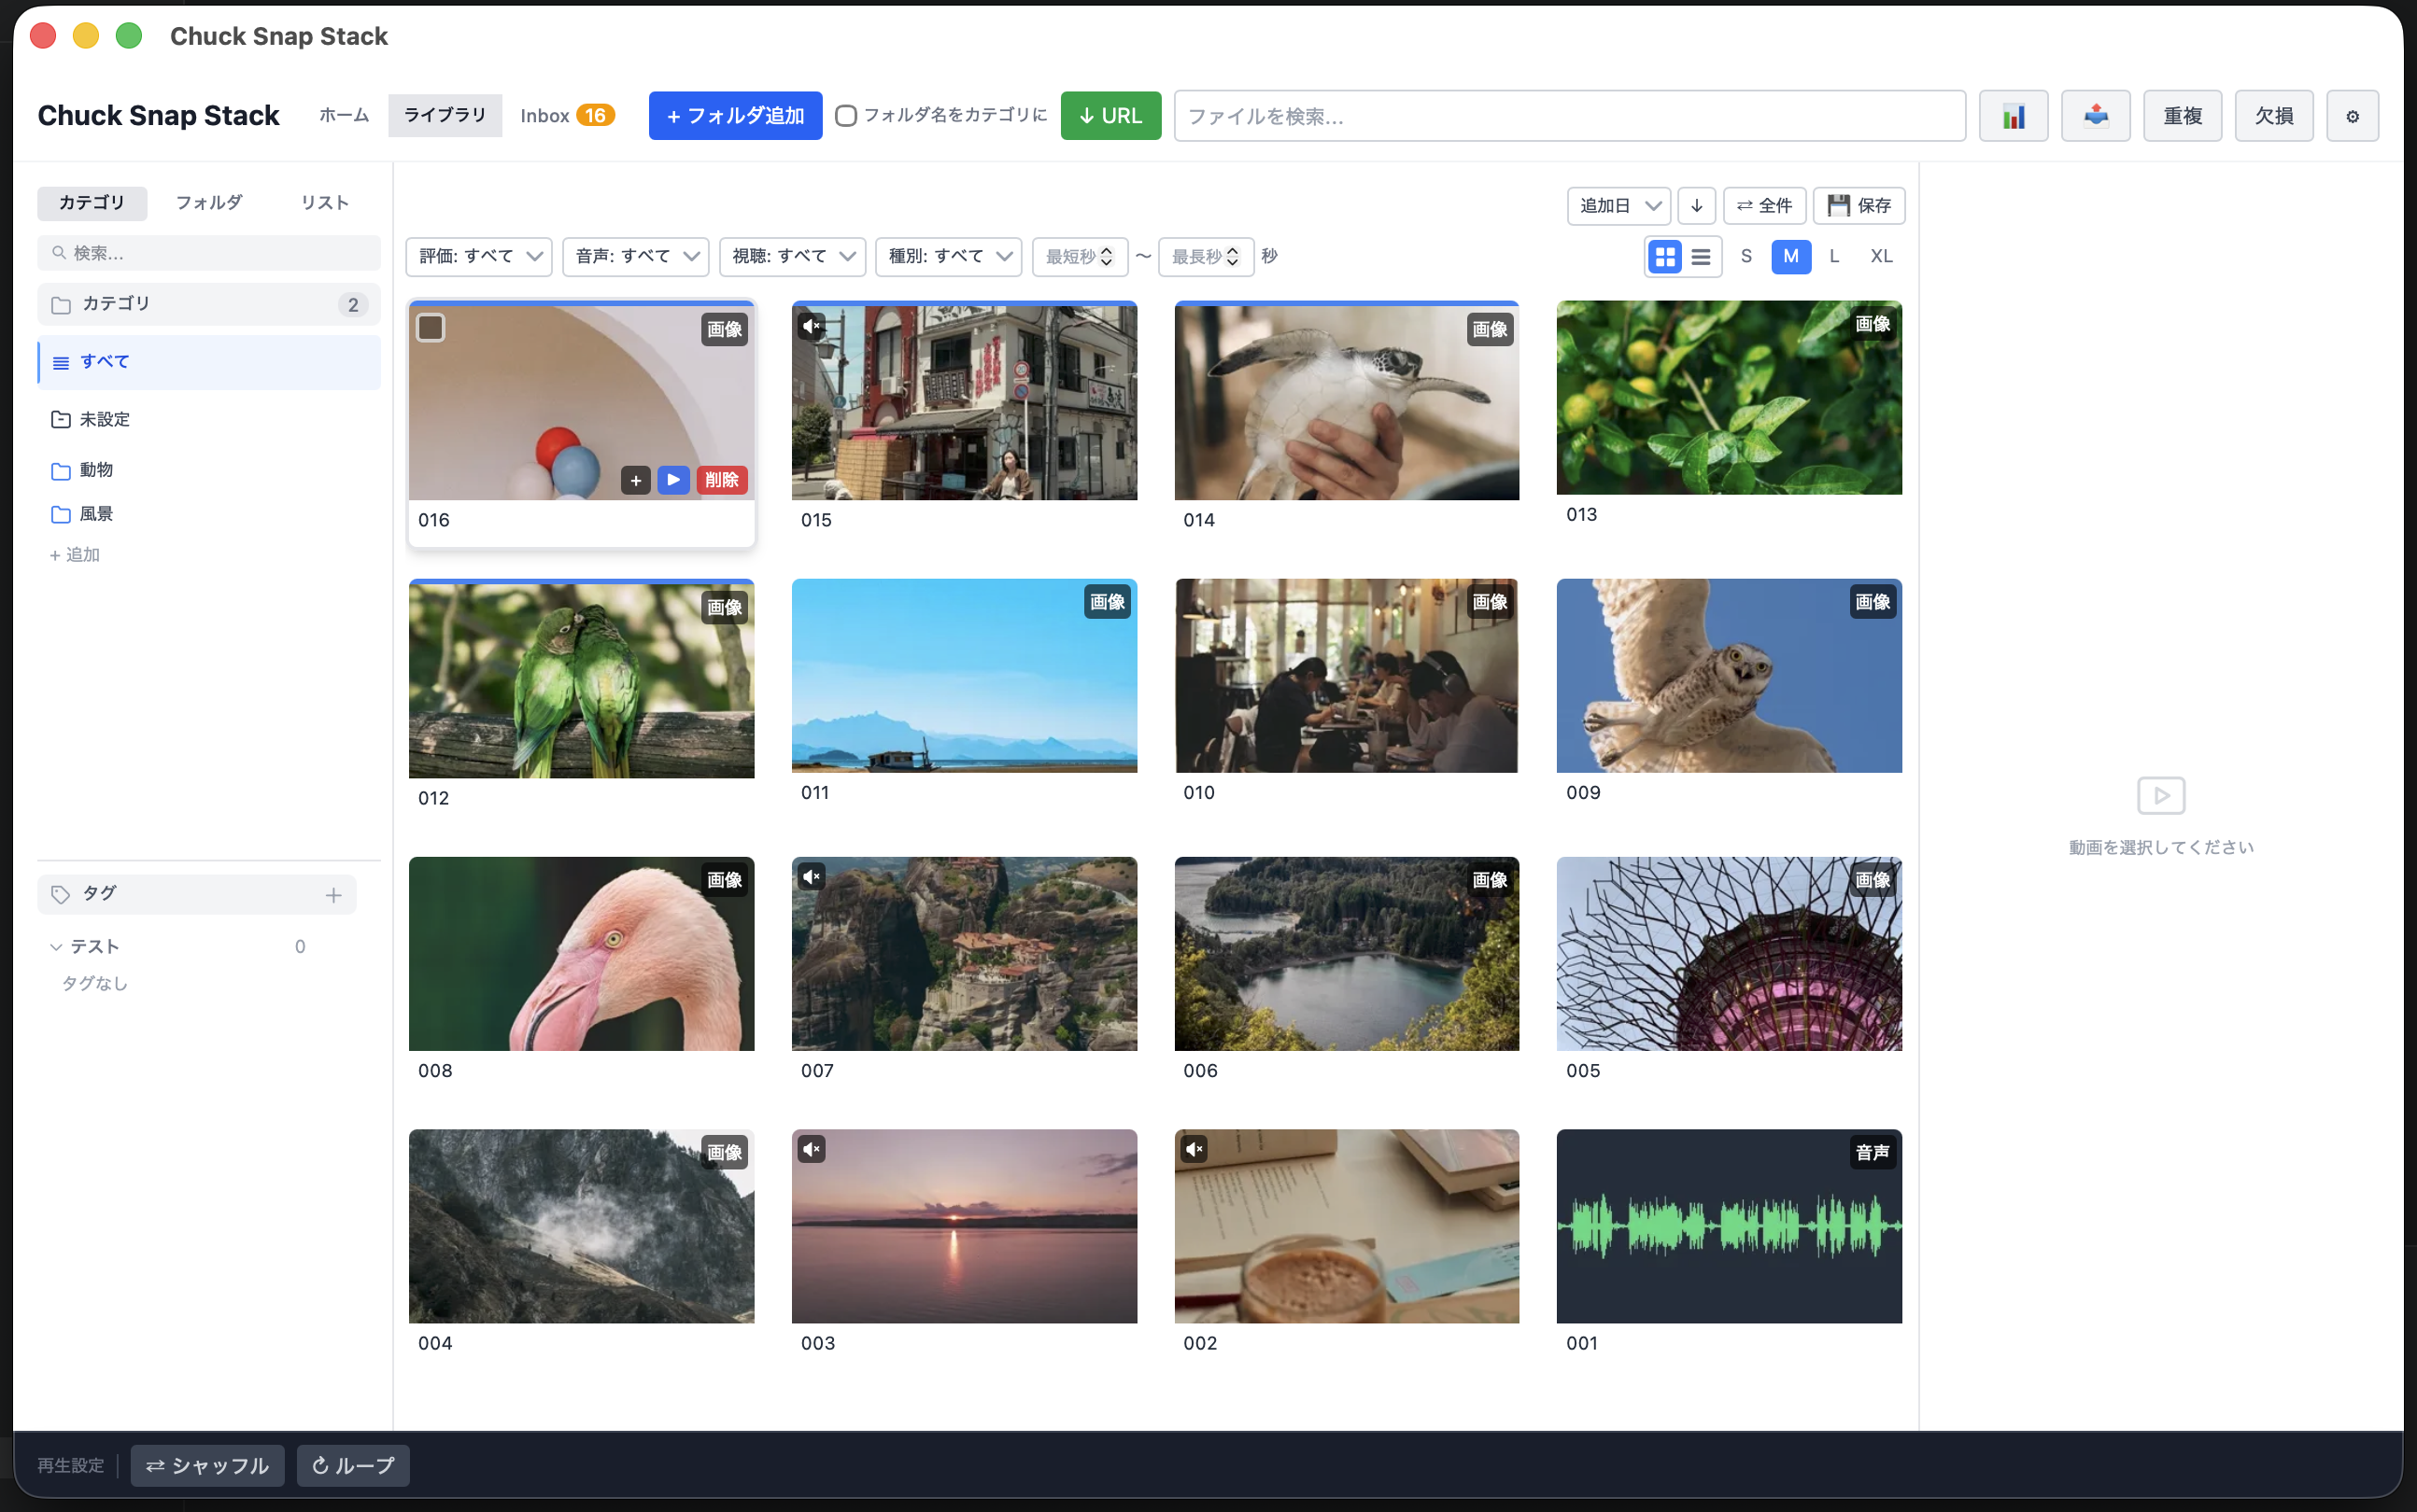2417x1512 pixels.
Task: Toggle the Shuffle playback setting
Action: (207, 1465)
